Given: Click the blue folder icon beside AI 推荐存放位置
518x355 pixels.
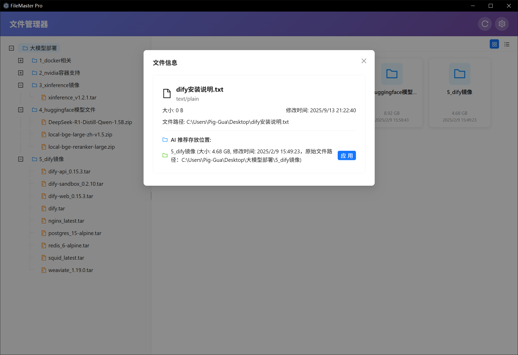Looking at the screenshot, I should point(165,140).
